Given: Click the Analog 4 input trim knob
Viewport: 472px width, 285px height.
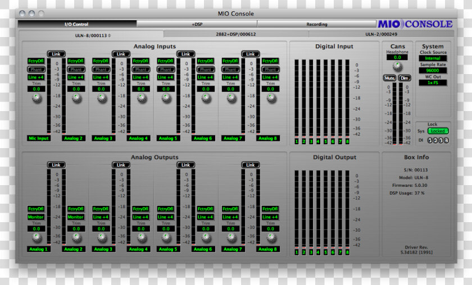Looking at the screenshot, I should coord(142,98).
